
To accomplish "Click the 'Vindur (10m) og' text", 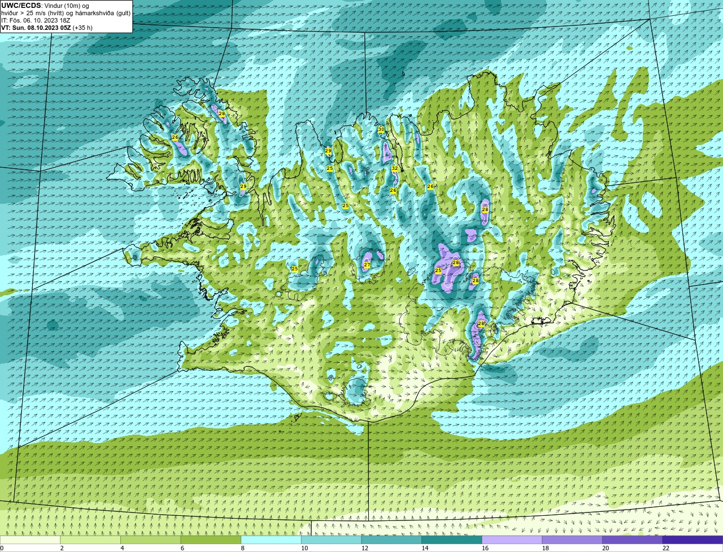I will click(x=66, y=6).
